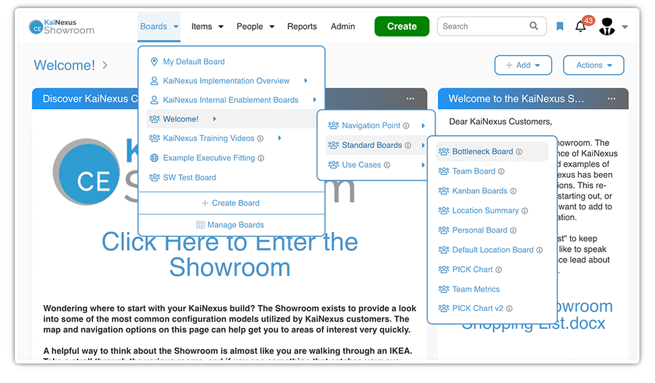This screenshot has width=655, height=383.
Task: Click the green Create button
Action: click(x=402, y=27)
